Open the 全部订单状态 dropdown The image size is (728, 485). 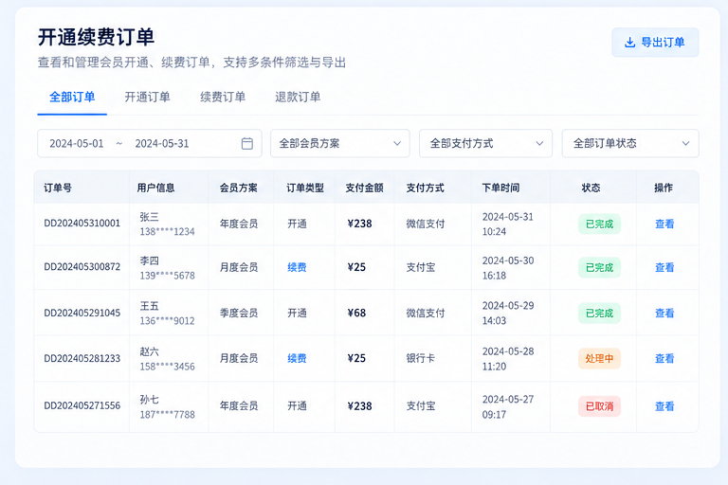click(630, 143)
